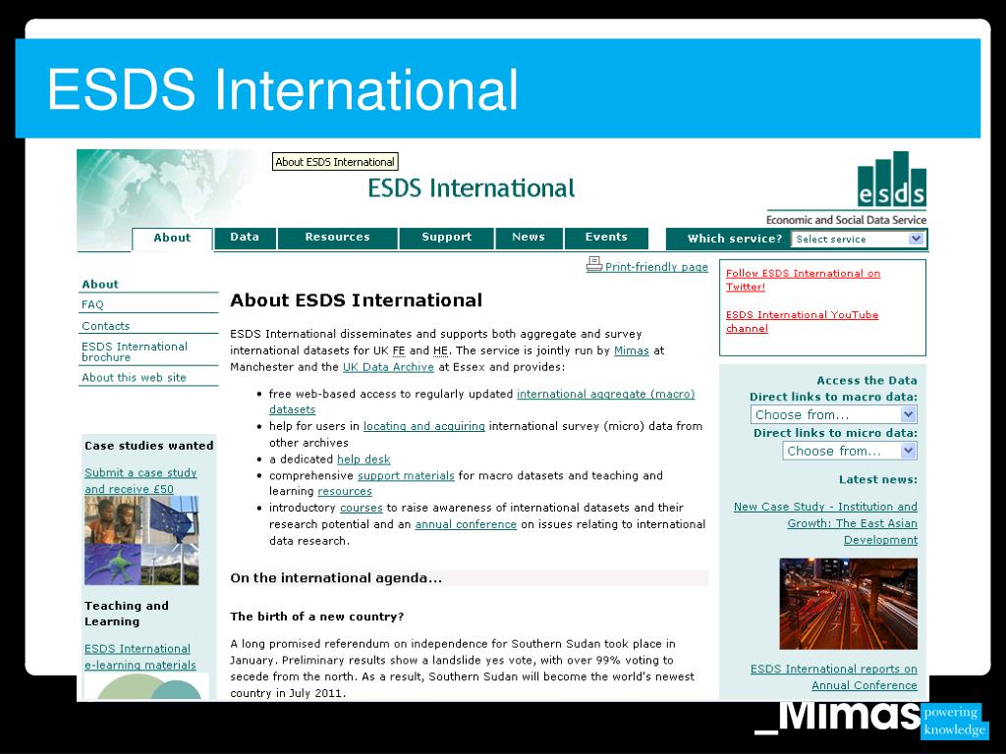Open ESDS International e-learning materials link

140,657
